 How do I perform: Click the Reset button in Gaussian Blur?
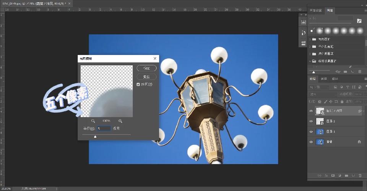coord(146,77)
